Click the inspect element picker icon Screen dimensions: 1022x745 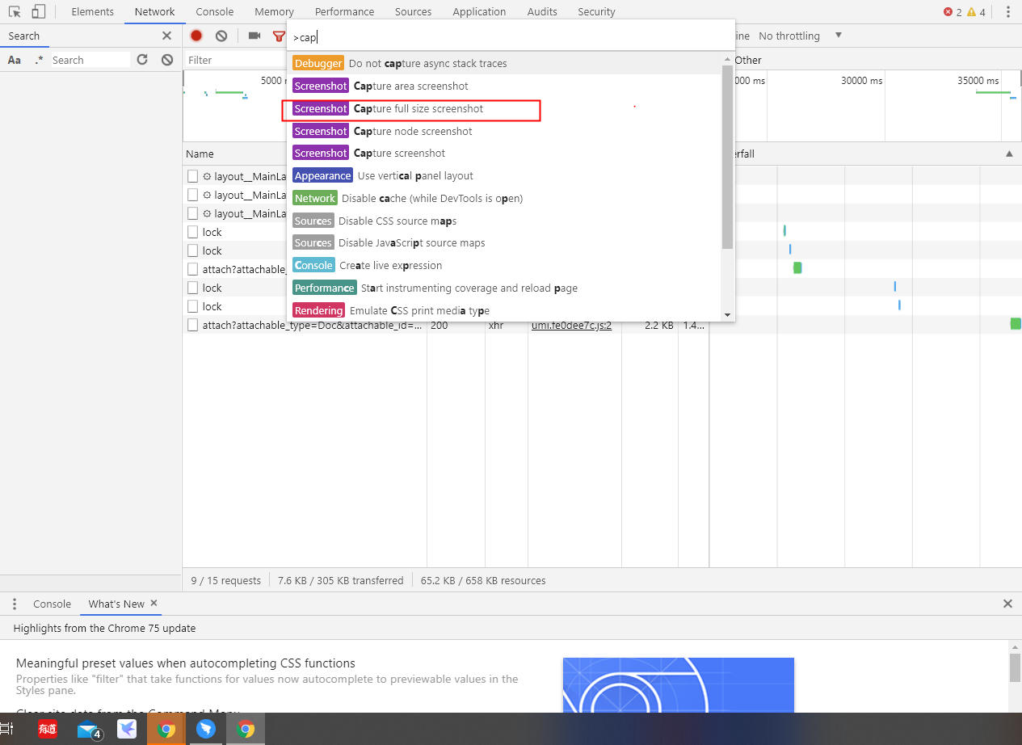[x=15, y=12]
